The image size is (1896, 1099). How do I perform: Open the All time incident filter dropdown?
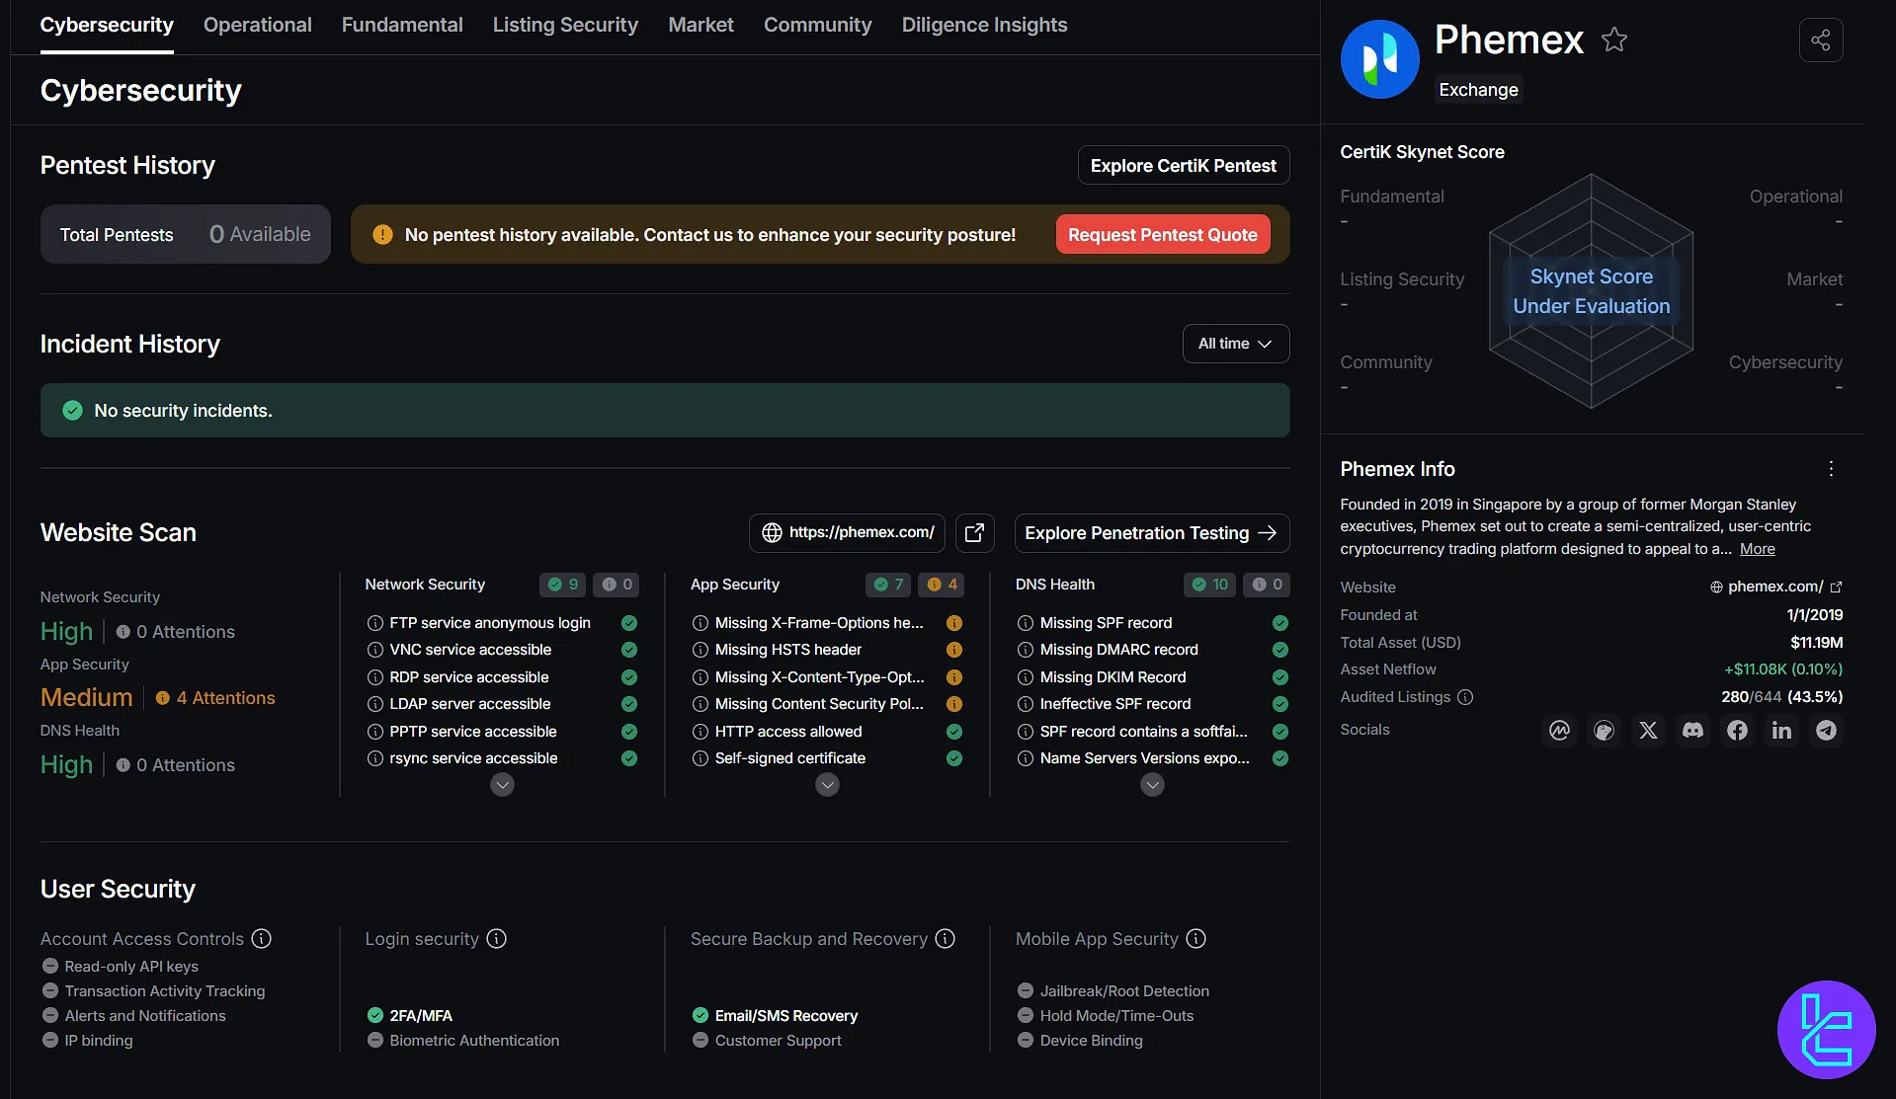(1235, 344)
